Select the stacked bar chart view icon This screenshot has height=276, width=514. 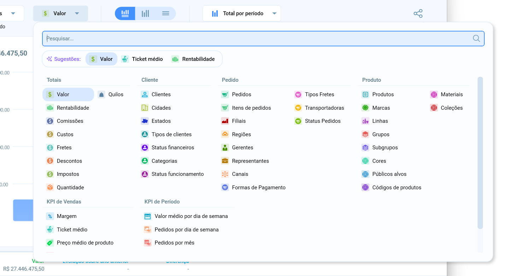click(125, 13)
